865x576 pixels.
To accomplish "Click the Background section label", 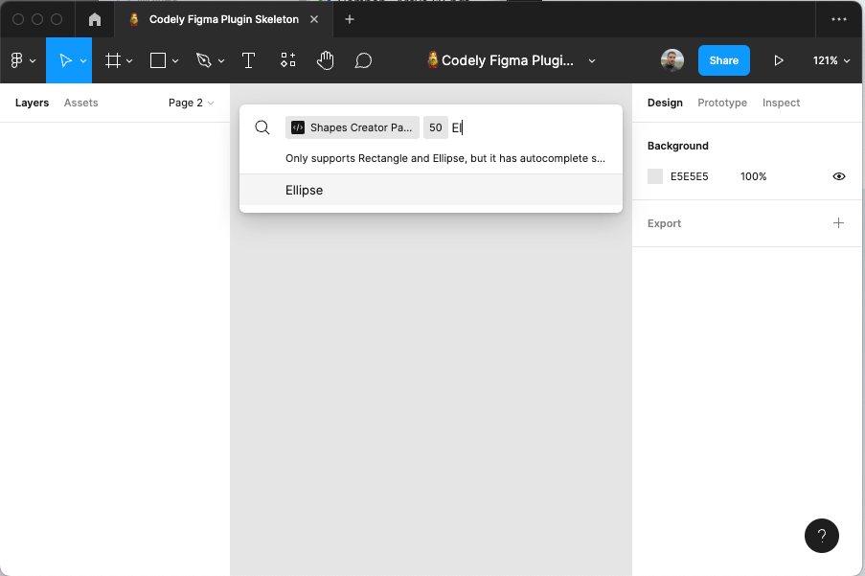I will (678, 146).
